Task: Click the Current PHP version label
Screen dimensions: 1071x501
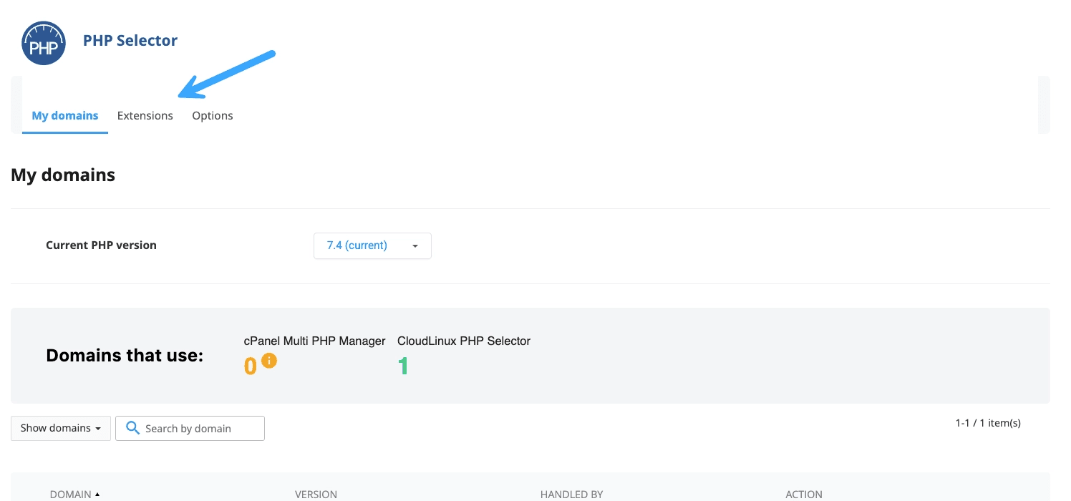Action: click(101, 245)
